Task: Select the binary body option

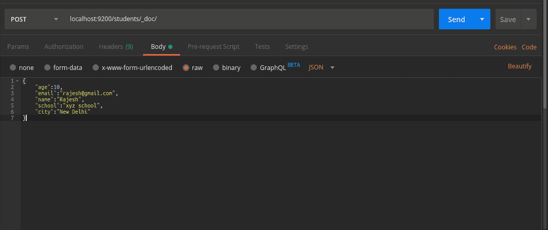Action: 216,67
